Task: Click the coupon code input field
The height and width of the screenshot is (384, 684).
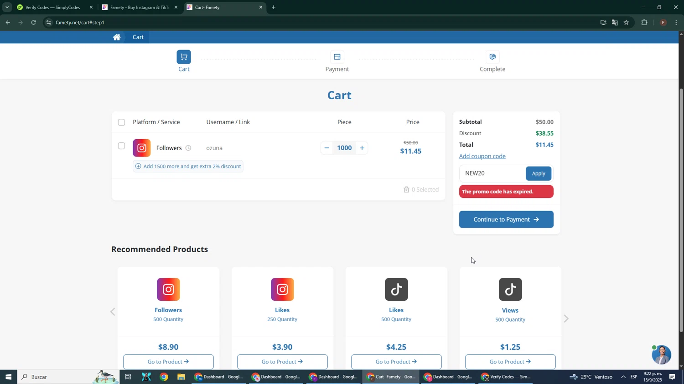Action: [492, 173]
